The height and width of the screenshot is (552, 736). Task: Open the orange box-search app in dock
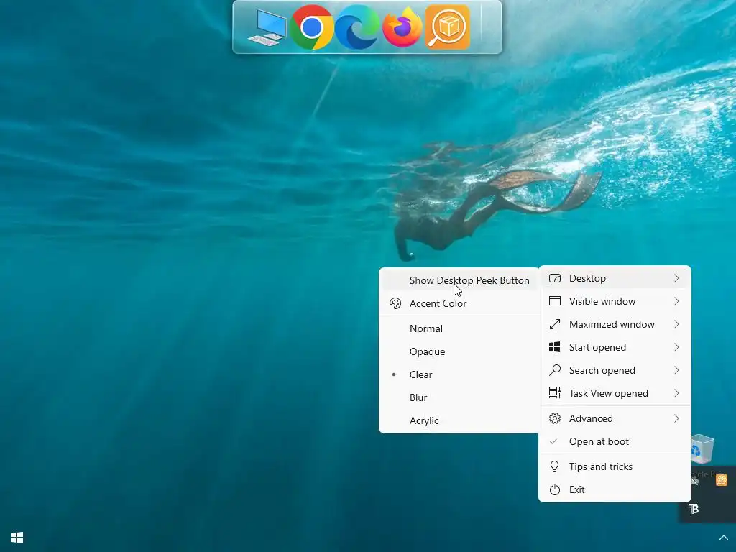(447, 27)
